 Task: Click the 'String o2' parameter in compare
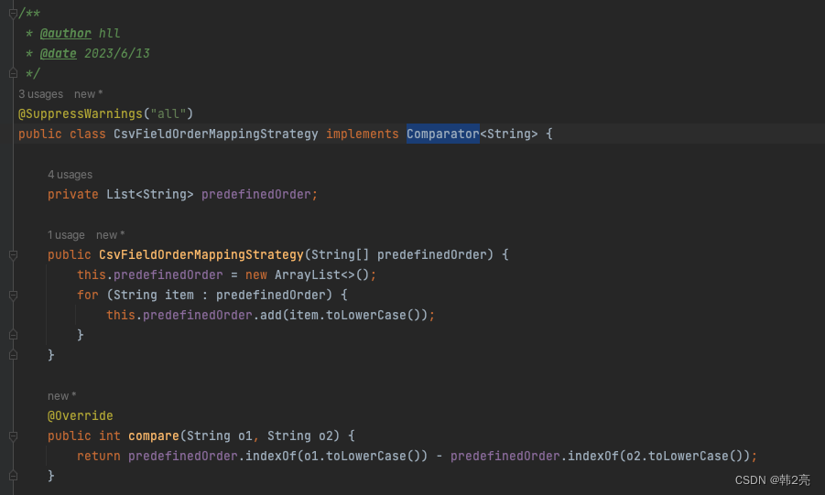coord(300,436)
